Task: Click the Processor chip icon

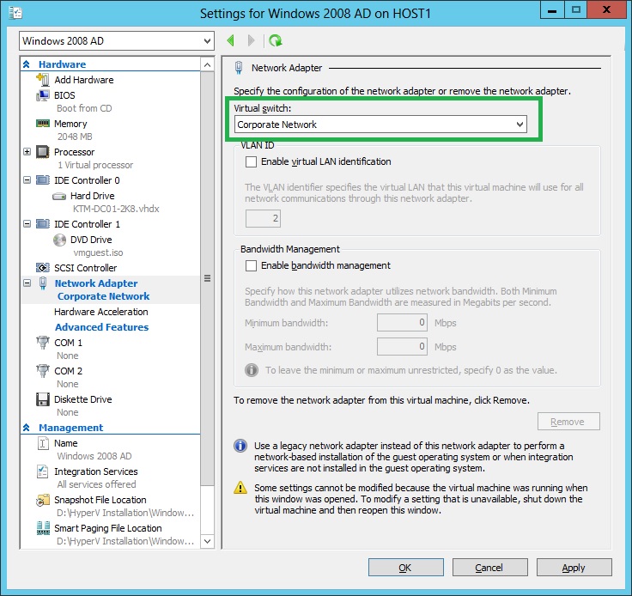Action: point(42,152)
